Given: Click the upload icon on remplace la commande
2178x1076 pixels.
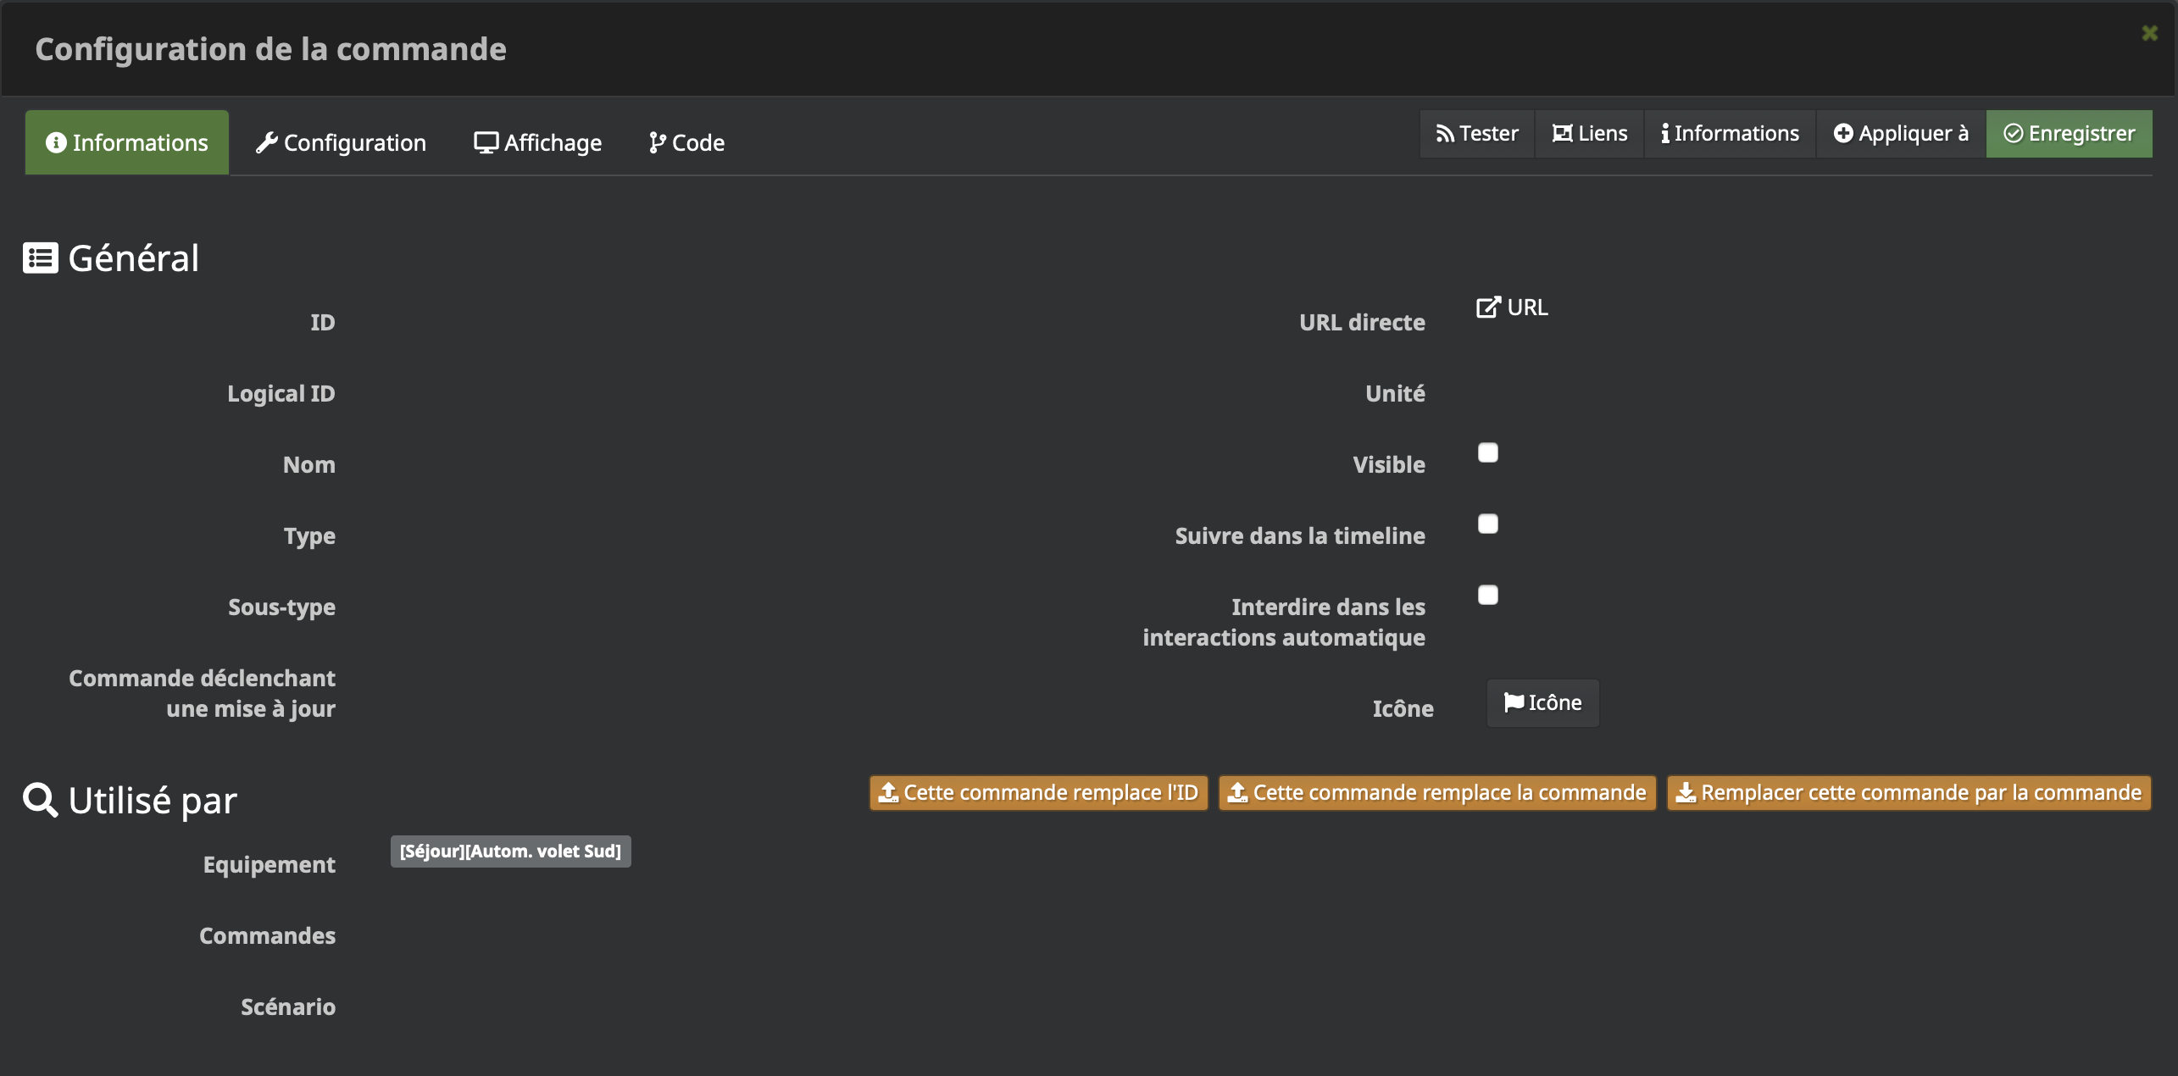Looking at the screenshot, I should (1238, 793).
